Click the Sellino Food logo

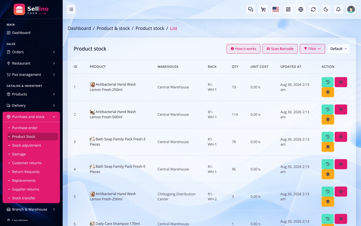point(31,10)
